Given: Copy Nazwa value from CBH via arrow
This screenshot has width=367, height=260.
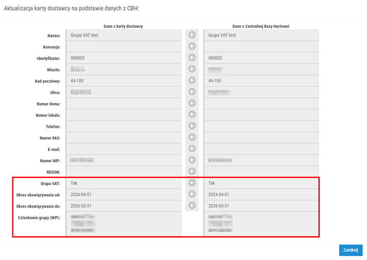Looking at the screenshot, I should pyautogui.click(x=192, y=35).
